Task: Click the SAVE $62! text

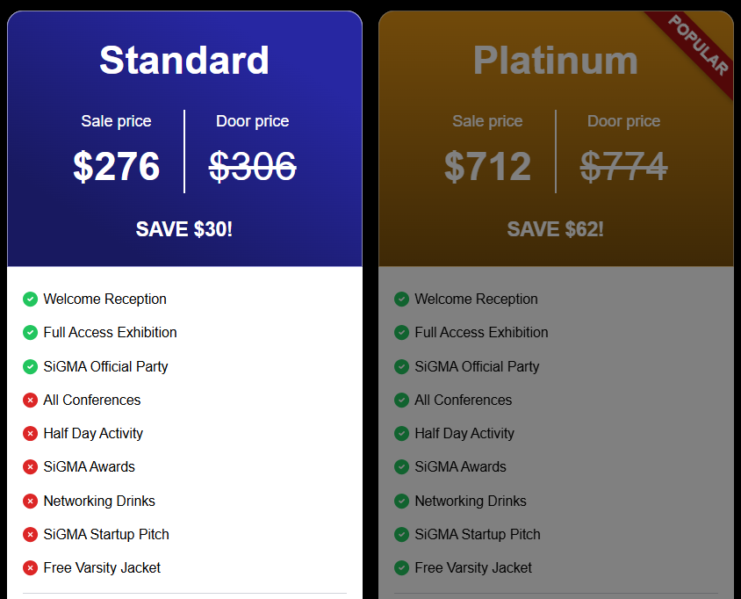Action: [556, 229]
